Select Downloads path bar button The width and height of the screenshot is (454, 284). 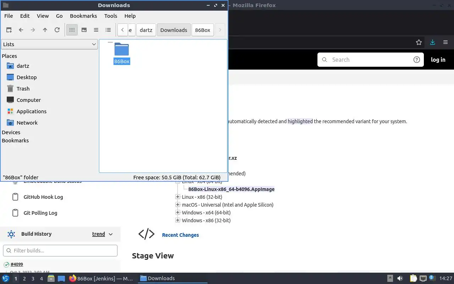(x=174, y=30)
